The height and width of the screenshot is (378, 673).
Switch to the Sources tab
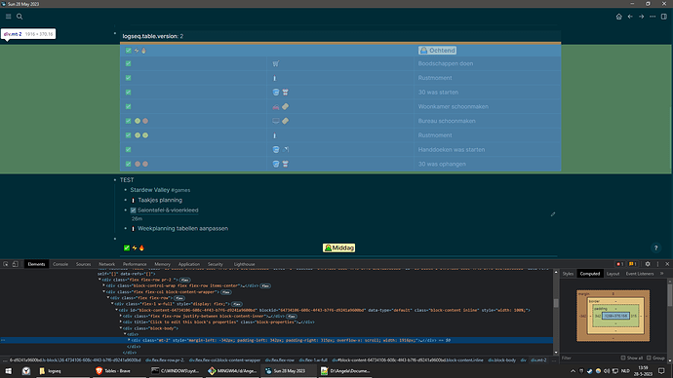coord(83,264)
